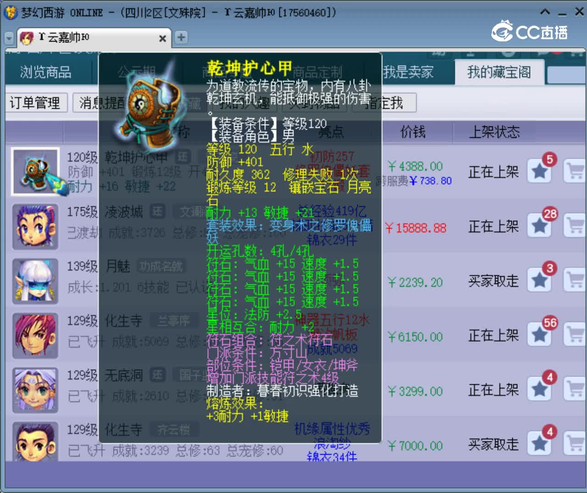Open 消息提醒 sub-tab
587x493 pixels.
tap(102, 102)
